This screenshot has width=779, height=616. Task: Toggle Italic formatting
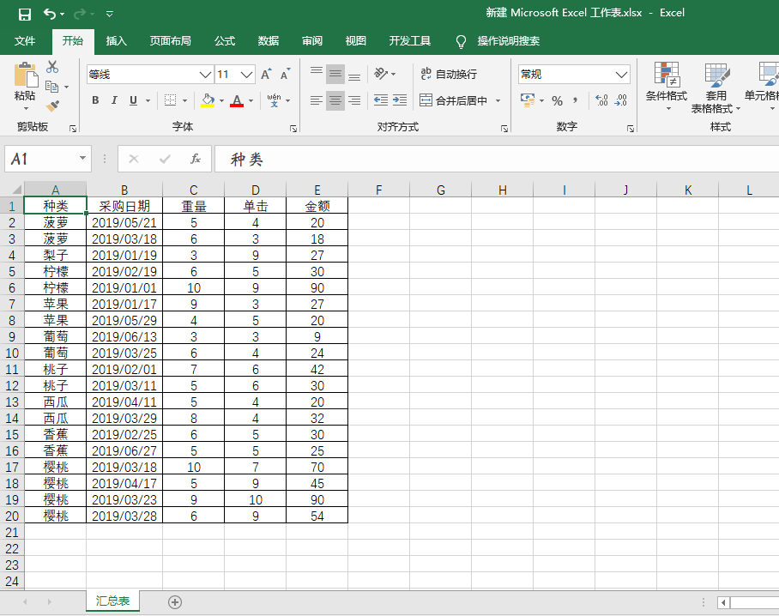coord(114,100)
